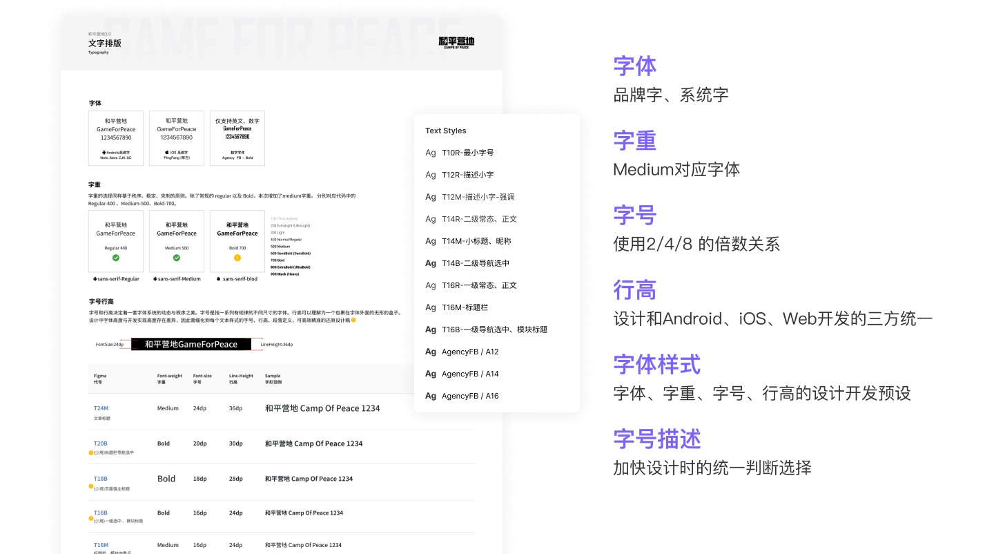994x554 pixels.
Task: Open the T20B style code link
Action: coord(101,443)
